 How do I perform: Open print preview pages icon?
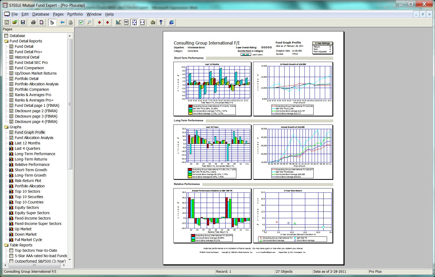41,22
